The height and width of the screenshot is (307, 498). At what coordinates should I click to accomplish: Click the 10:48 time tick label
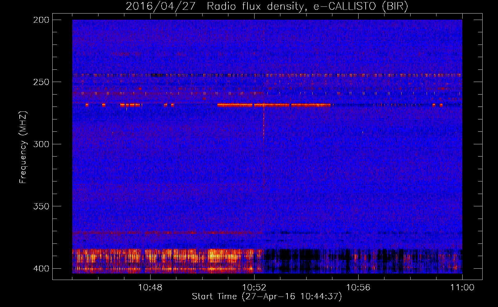(x=150, y=288)
